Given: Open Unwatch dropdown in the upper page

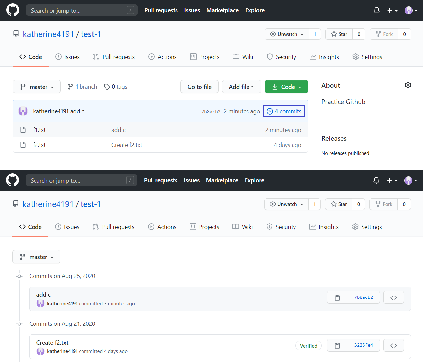Looking at the screenshot, I should point(287,34).
